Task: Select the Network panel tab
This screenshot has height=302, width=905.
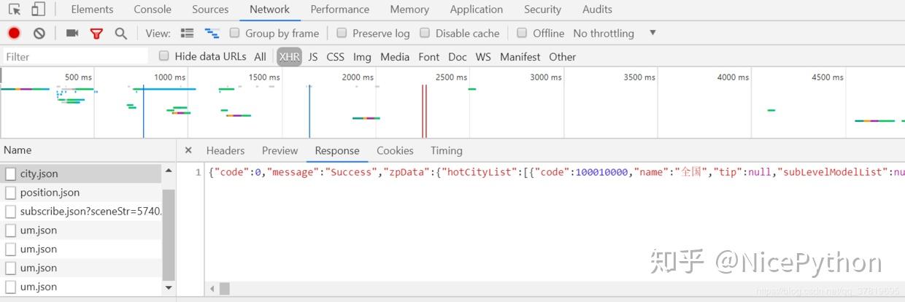Action: click(x=269, y=9)
